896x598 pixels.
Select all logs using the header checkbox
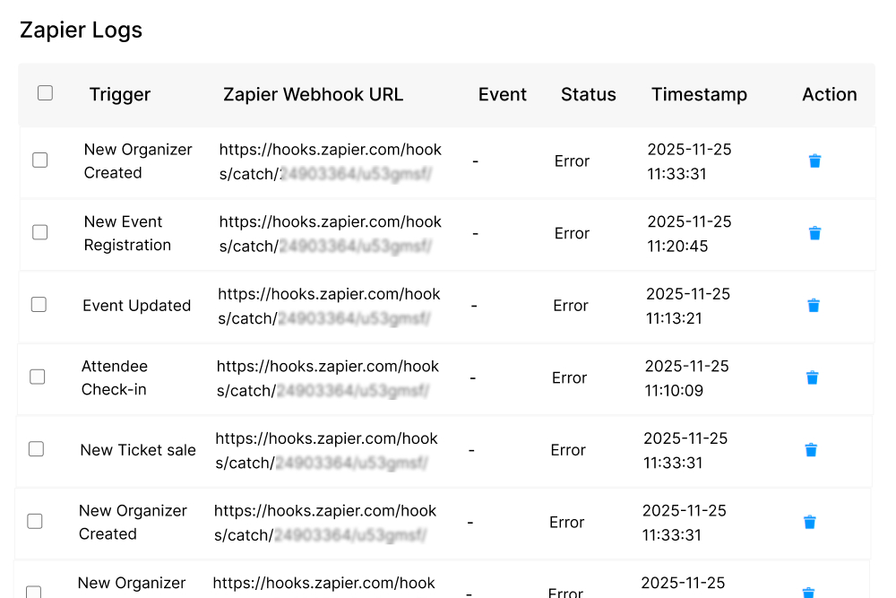(x=45, y=92)
